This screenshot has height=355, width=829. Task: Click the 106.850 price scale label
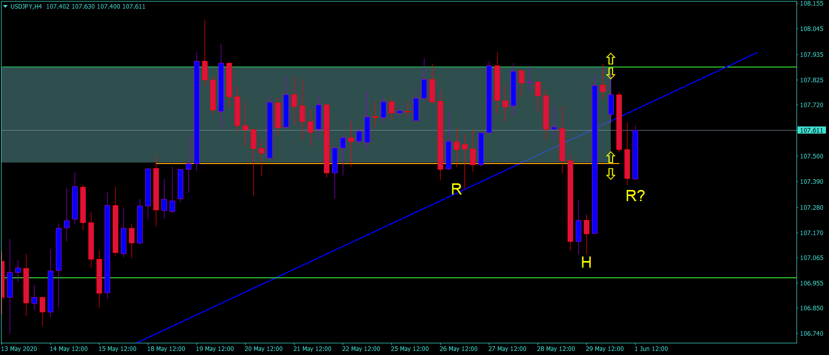[x=811, y=308]
